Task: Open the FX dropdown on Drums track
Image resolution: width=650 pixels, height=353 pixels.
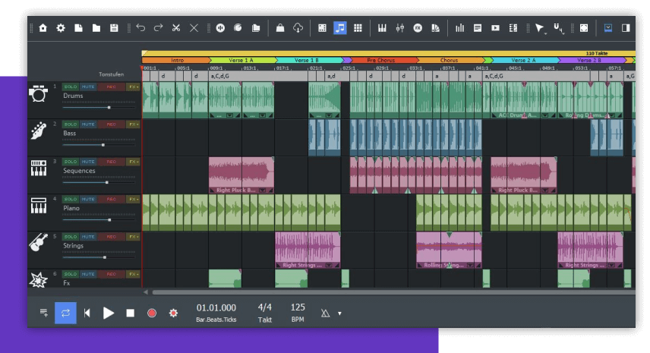Action: (x=133, y=87)
